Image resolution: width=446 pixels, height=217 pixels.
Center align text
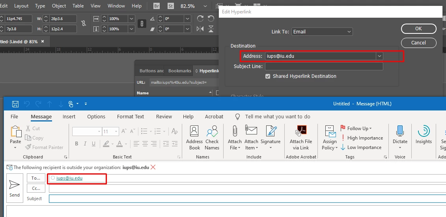(145, 143)
